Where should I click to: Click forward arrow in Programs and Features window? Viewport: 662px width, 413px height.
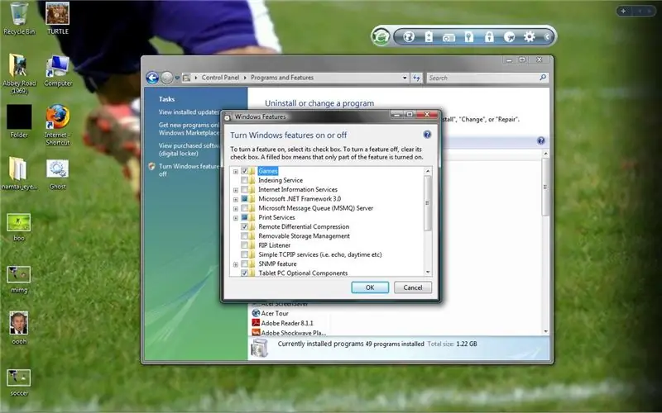tap(167, 78)
